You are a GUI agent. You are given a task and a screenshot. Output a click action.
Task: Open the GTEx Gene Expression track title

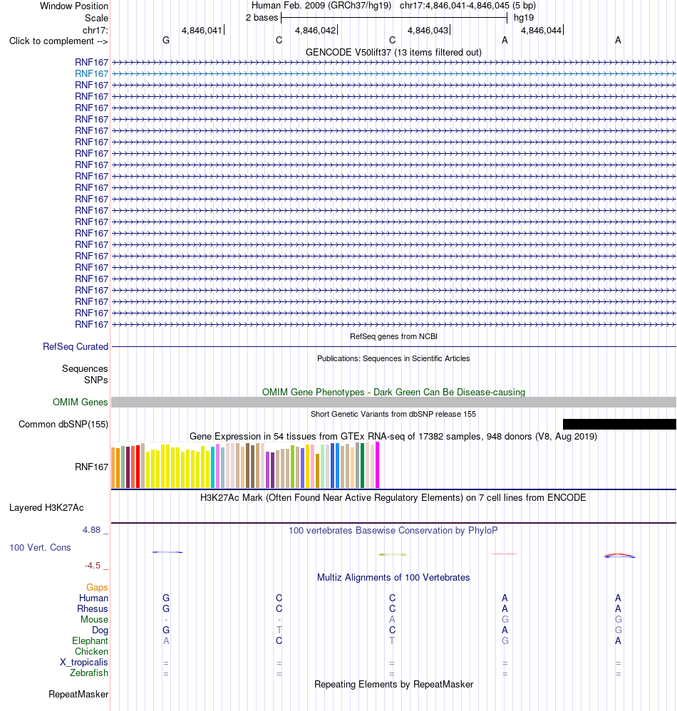tap(393, 436)
